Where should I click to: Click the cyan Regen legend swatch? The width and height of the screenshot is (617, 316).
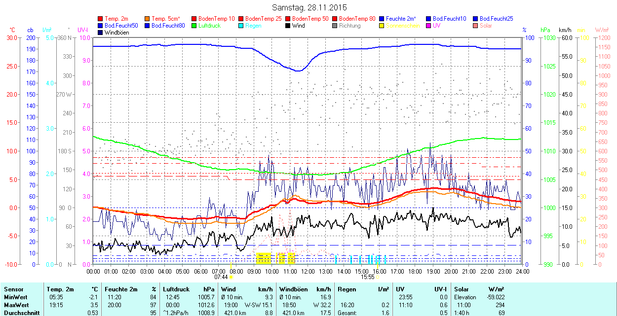point(241,26)
